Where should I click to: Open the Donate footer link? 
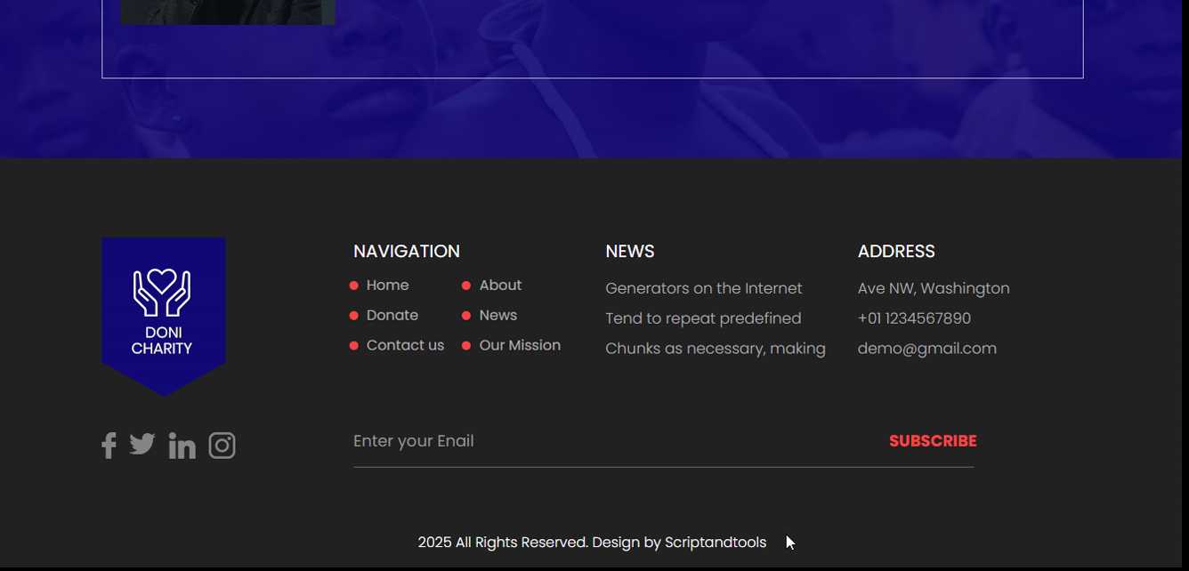click(x=392, y=316)
